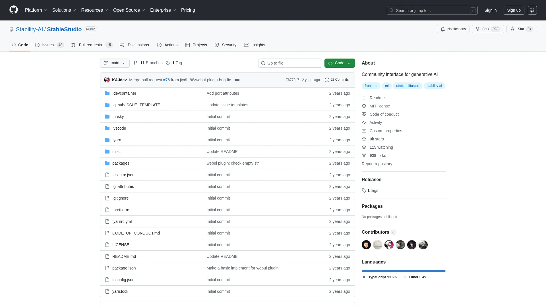Click the GitHub logo icon
Image resolution: width=546 pixels, height=307 pixels.
14,10
